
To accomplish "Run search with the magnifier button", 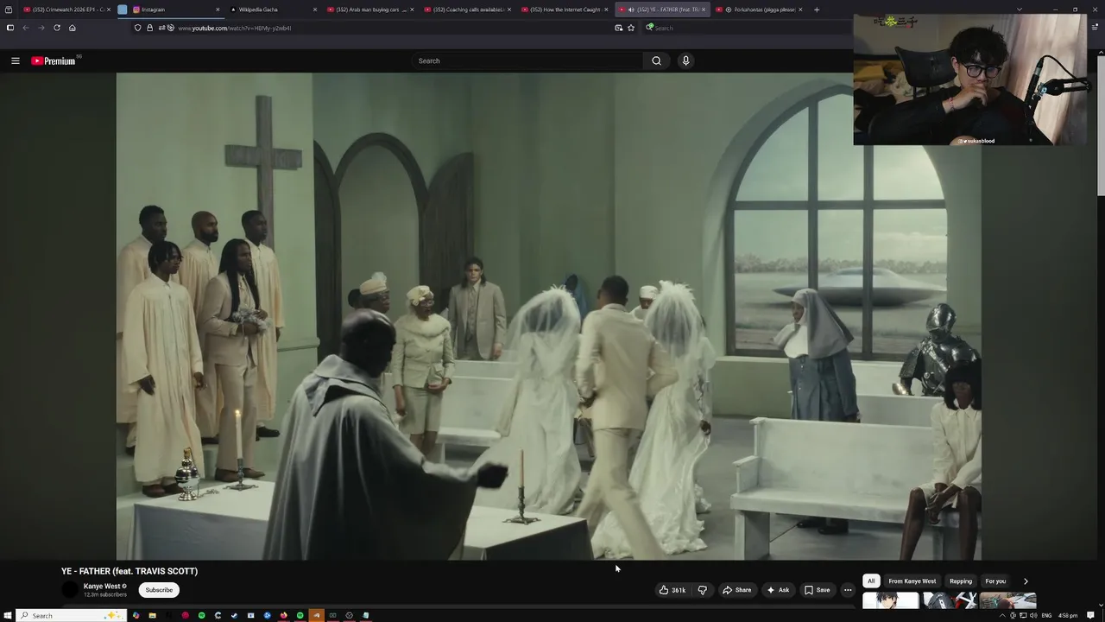I will coord(656,60).
